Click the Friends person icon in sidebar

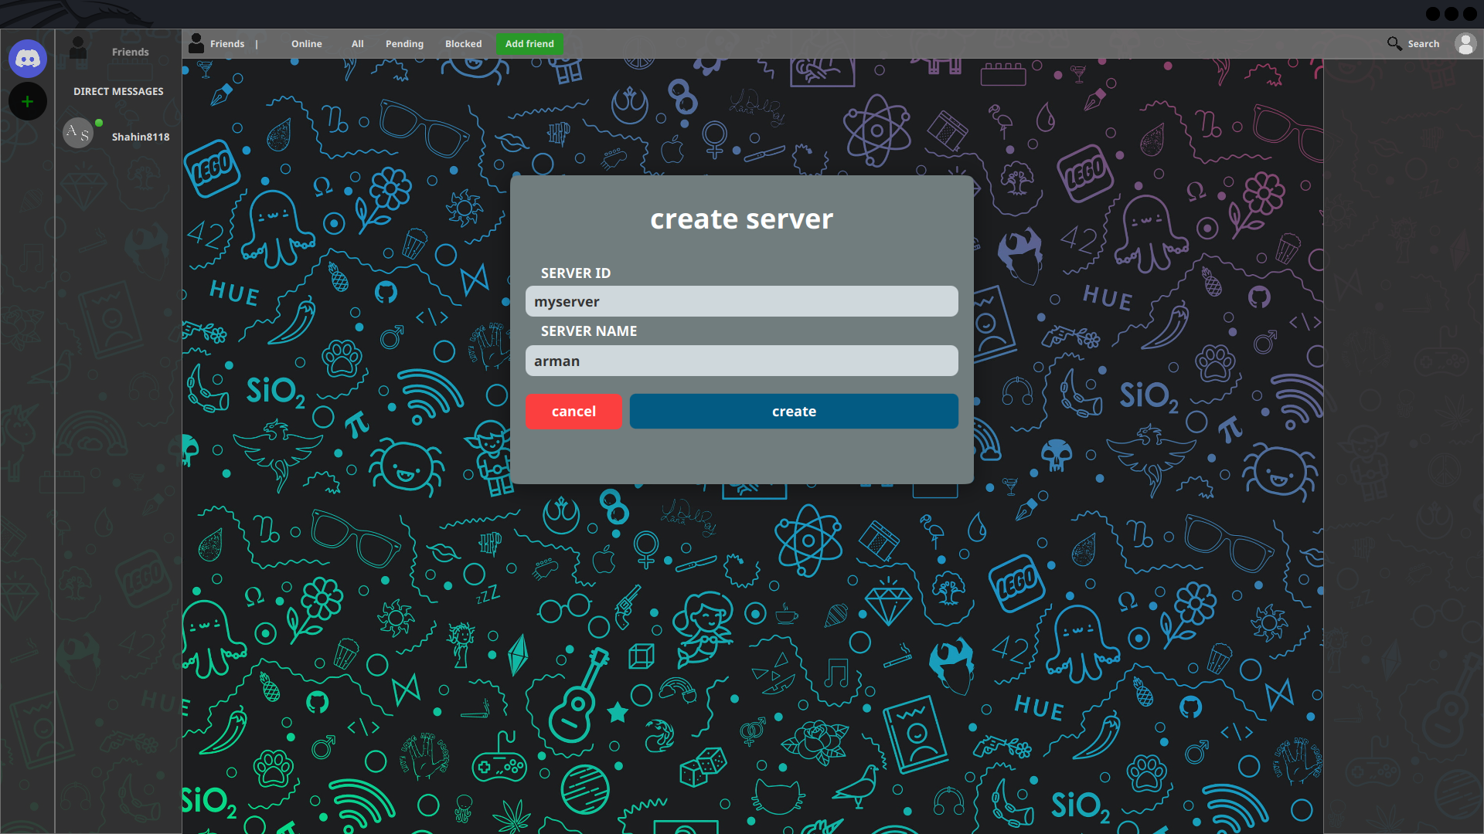point(78,49)
